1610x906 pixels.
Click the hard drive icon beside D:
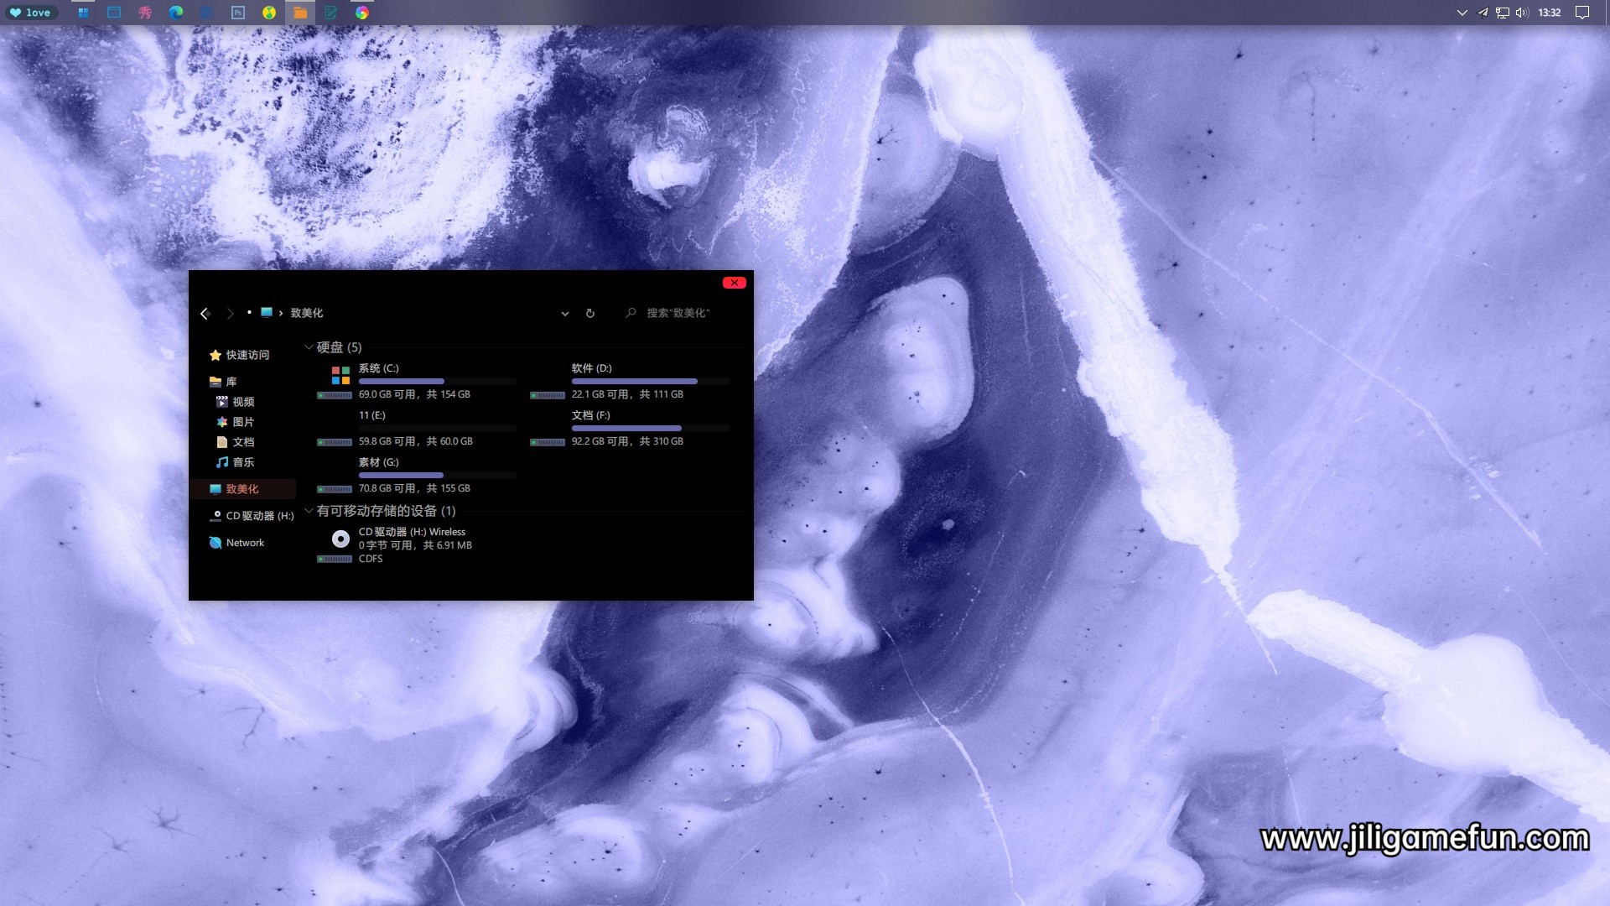coord(548,395)
